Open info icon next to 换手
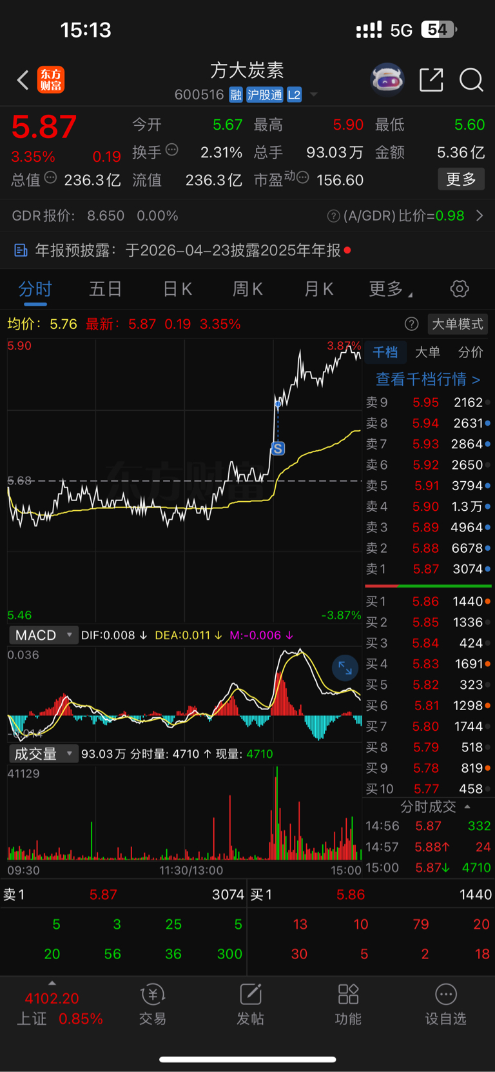Screen dimensions: 495x1072 172,150
